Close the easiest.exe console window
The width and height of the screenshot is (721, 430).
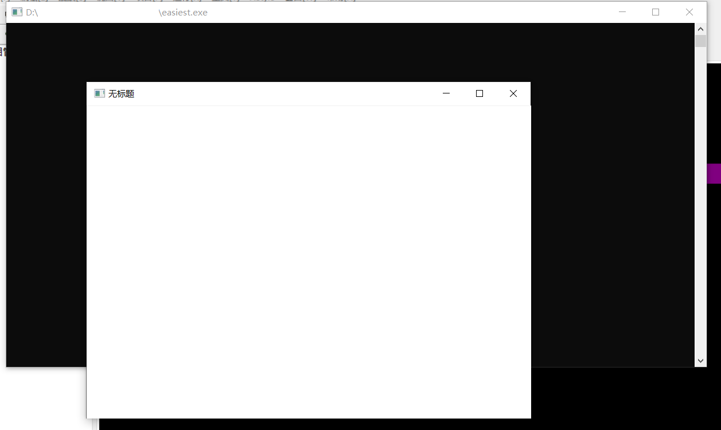coord(689,12)
